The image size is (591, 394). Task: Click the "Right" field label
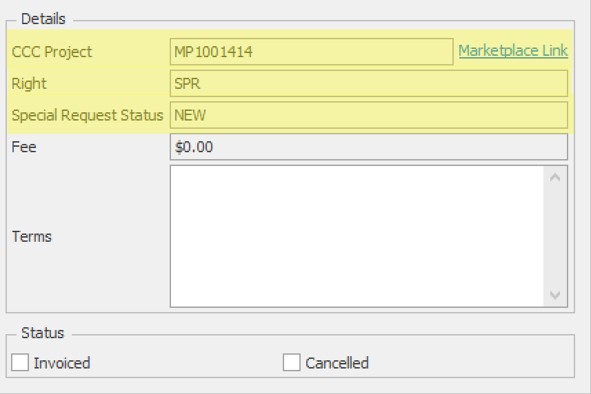(x=29, y=83)
